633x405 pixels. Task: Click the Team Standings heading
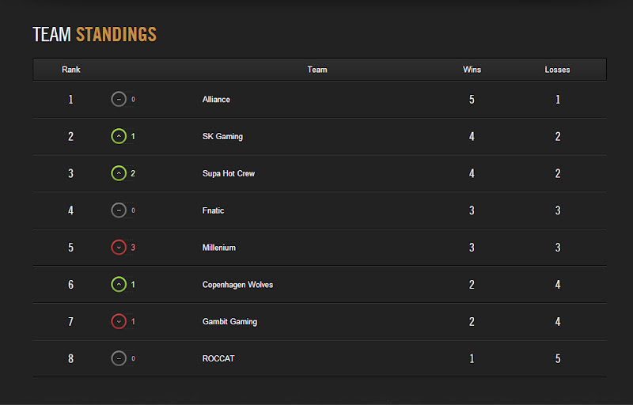[x=94, y=34]
